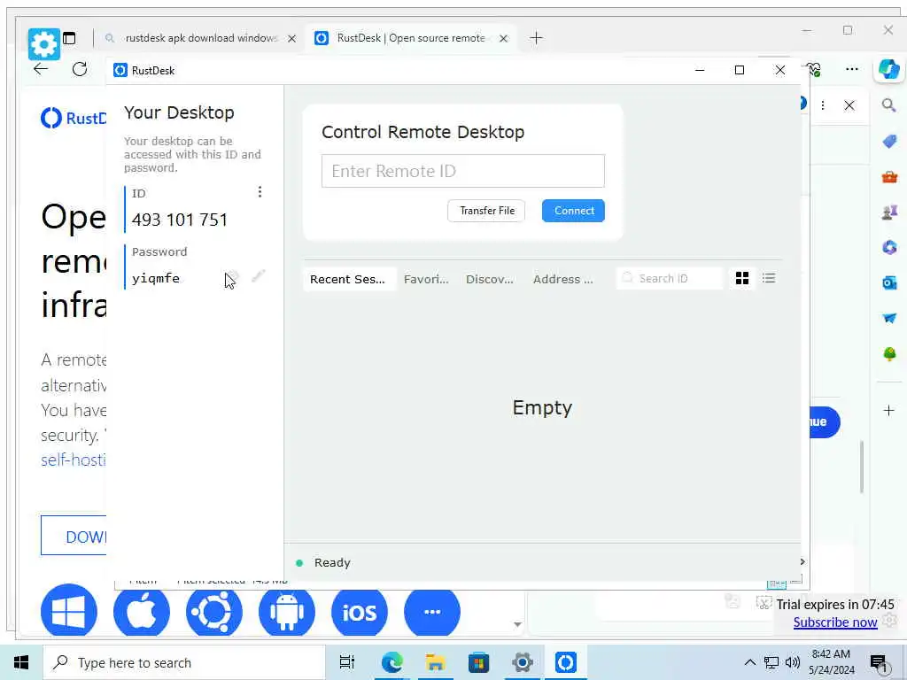
Task: Open the ID options three-dot menu
Action: (260, 192)
